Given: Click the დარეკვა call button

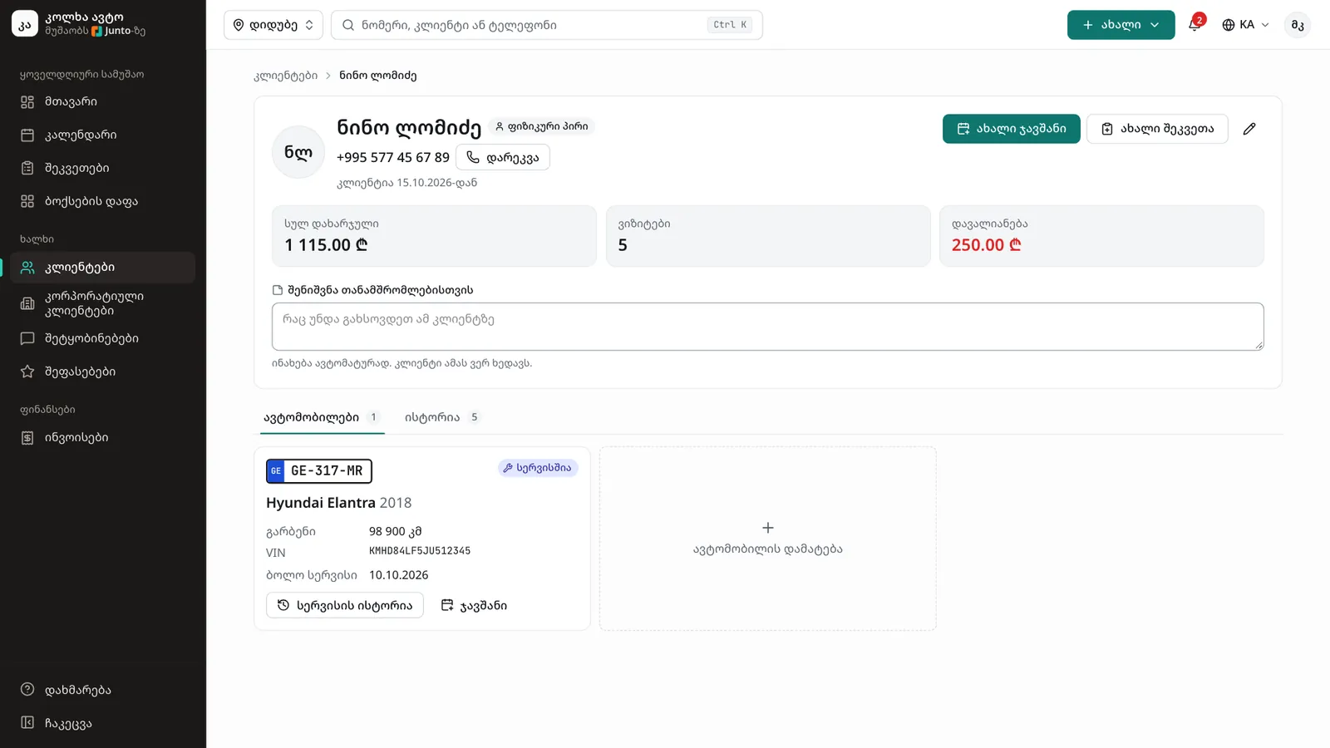Looking at the screenshot, I should pyautogui.click(x=503, y=157).
